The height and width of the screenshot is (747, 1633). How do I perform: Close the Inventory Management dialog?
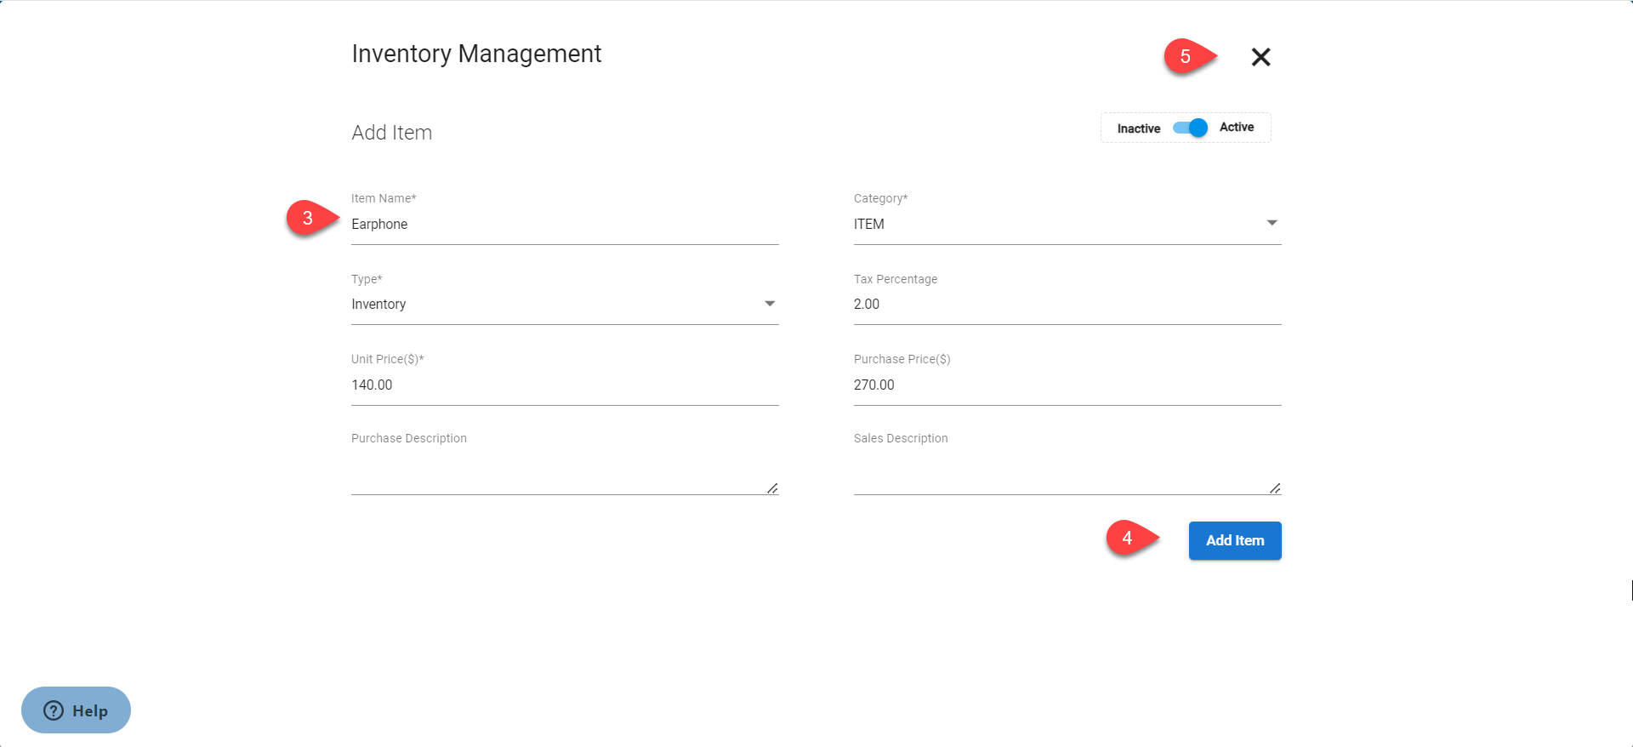coord(1260,57)
